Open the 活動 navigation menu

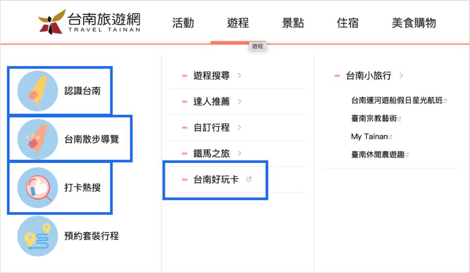coord(183,23)
